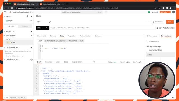Open the Datasources tab in right pane

click(152, 36)
